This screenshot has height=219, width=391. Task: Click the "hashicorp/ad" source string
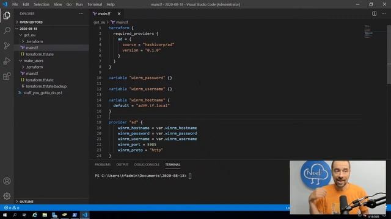pyautogui.click(x=158, y=44)
